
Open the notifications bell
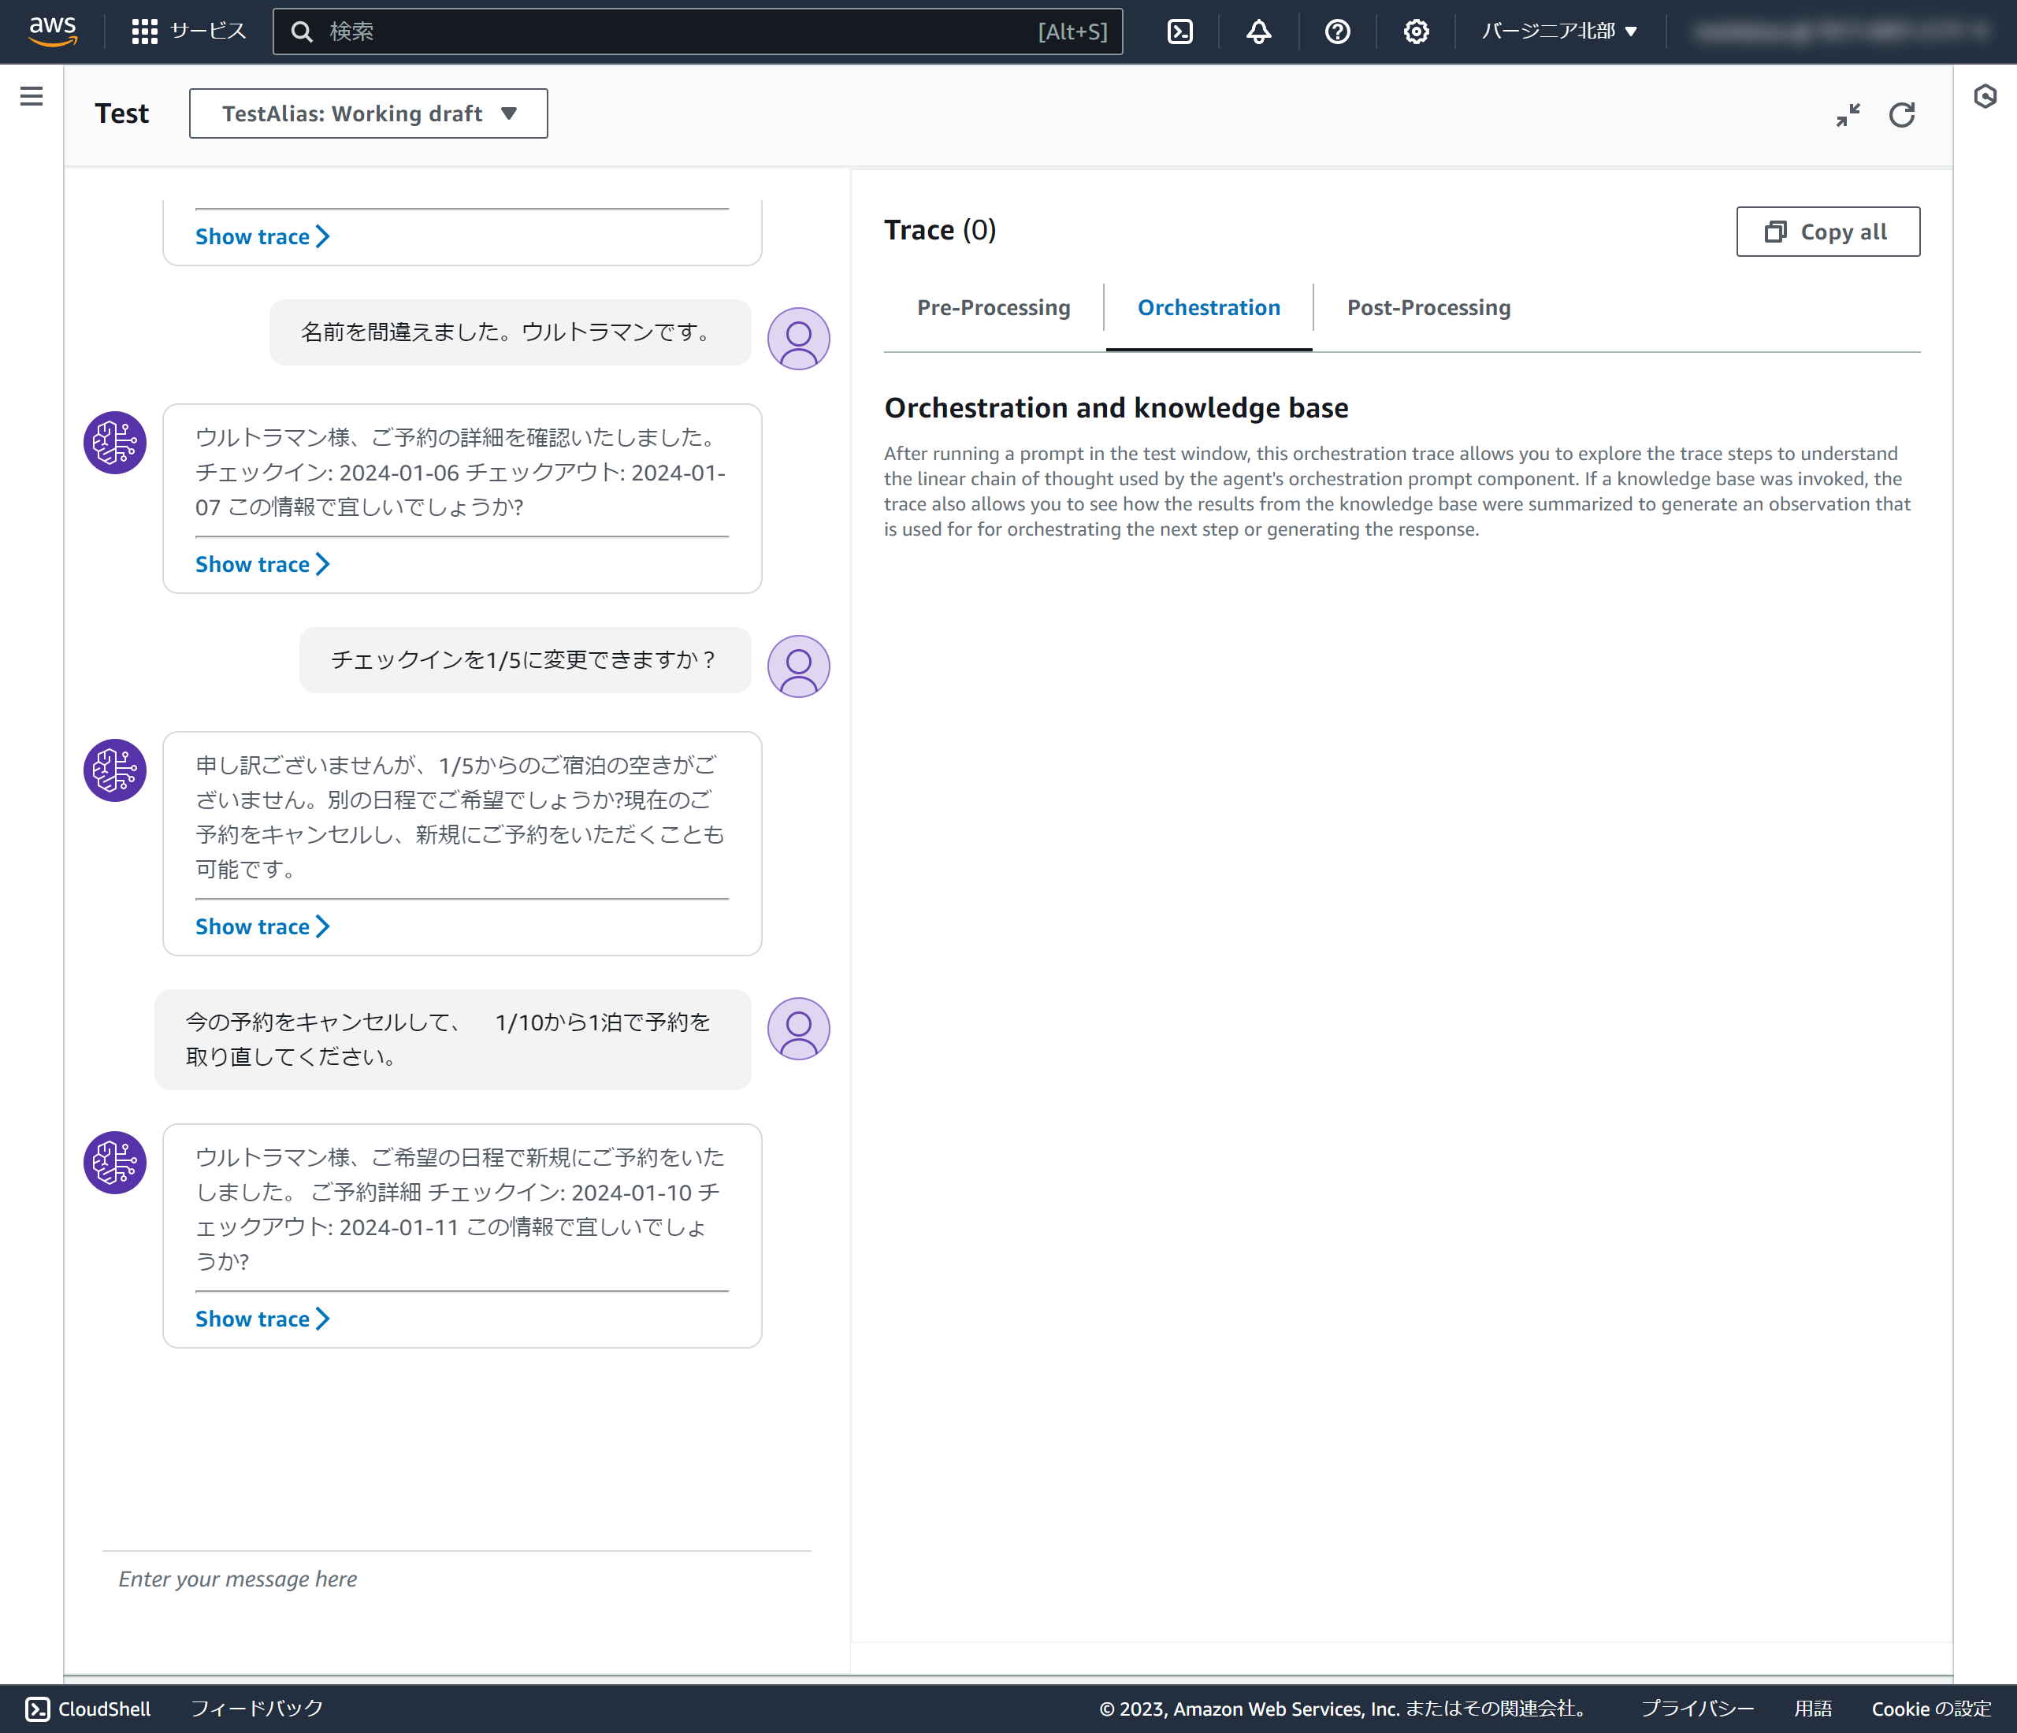pyautogui.click(x=1259, y=32)
